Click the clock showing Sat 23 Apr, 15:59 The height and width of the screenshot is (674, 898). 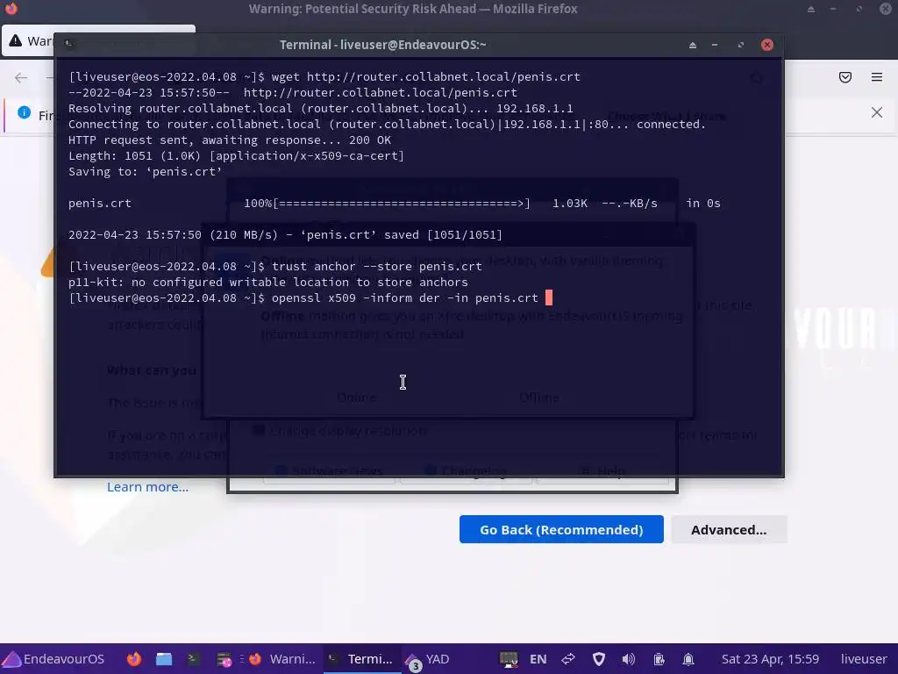coord(770,659)
